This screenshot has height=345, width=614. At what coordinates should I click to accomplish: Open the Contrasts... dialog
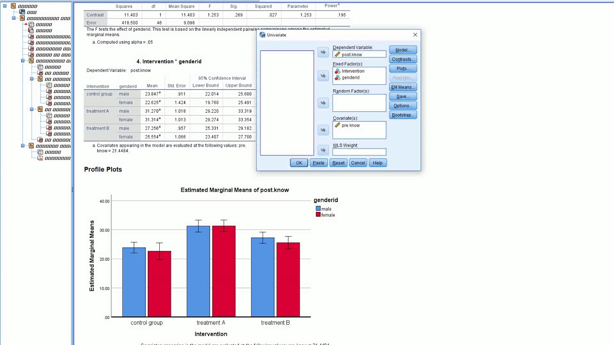(403, 59)
